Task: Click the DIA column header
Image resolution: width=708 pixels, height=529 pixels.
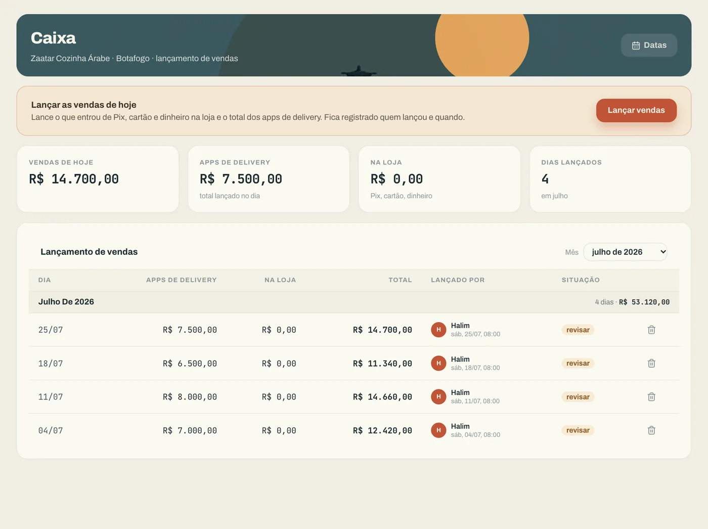Action: 45,280
